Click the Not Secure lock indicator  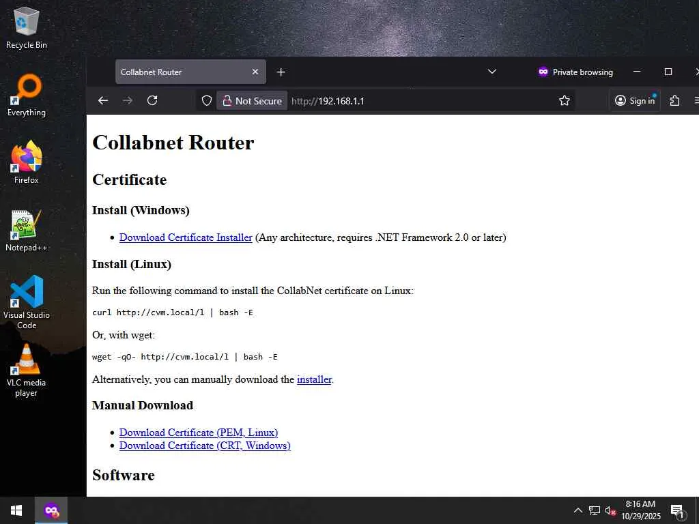click(x=253, y=101)
